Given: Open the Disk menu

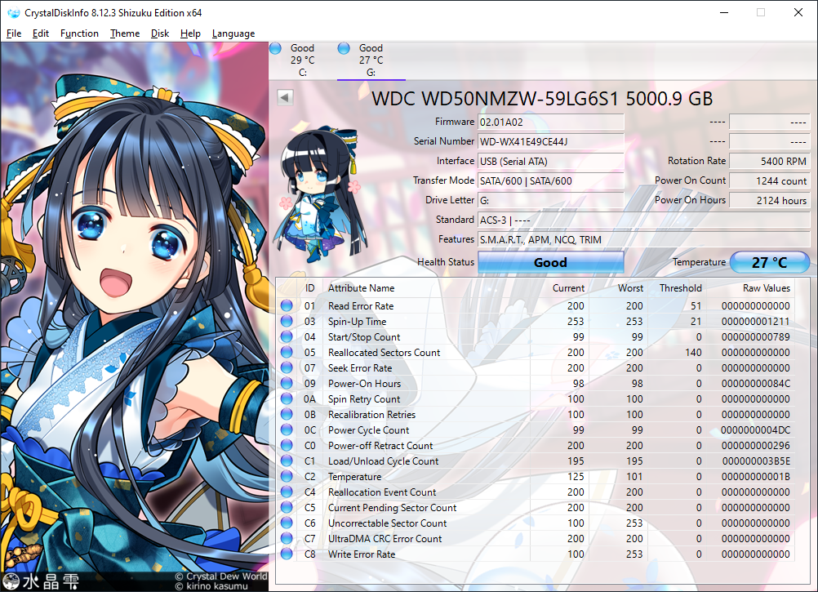Looking at the screenshot, I should (x=160, y=33).
